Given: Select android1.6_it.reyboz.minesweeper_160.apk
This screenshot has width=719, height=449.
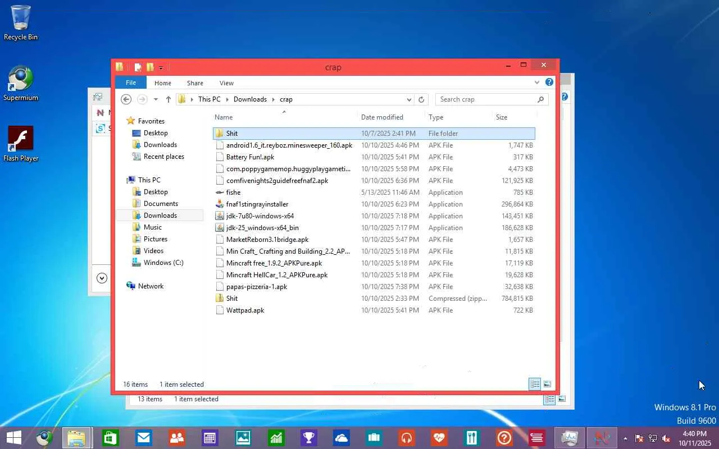Looking at the screenshot, I should 289,145.
